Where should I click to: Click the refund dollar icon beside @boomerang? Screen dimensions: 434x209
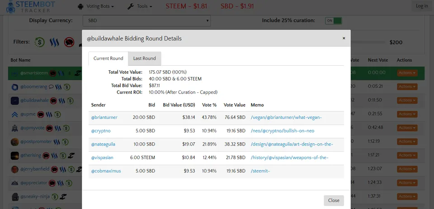tap(67, 87)
